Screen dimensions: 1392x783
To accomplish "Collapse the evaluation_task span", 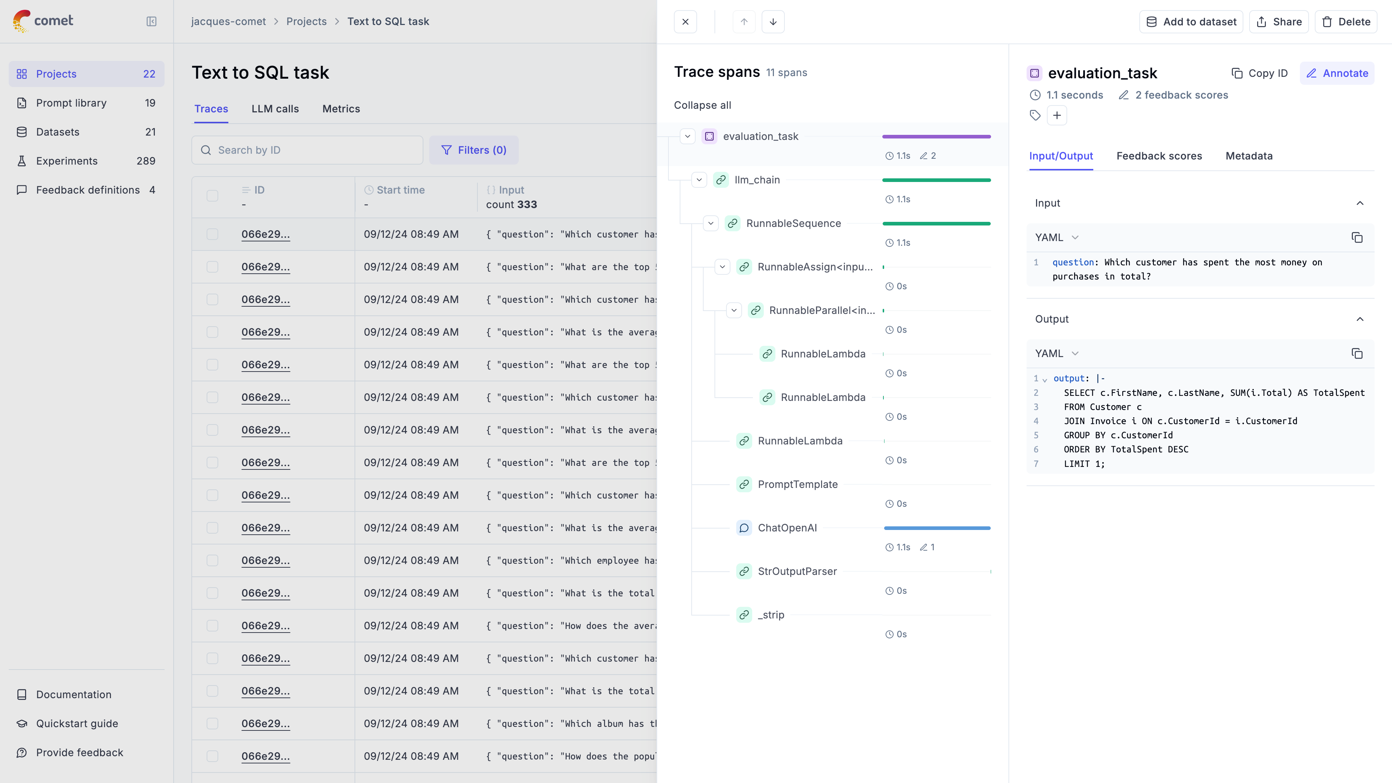I will click(687, 136).
